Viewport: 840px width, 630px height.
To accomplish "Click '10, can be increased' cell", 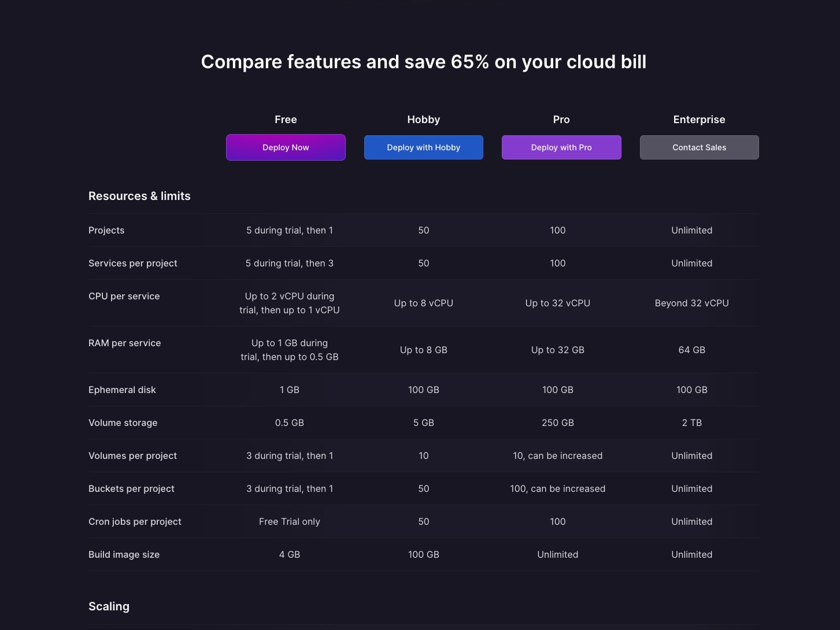I will [x=558, y=455].
